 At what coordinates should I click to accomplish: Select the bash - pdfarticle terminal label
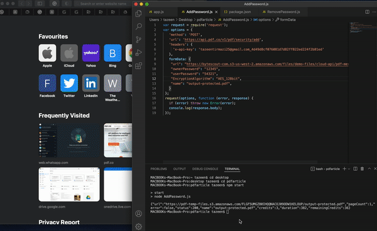pos(325,169)
